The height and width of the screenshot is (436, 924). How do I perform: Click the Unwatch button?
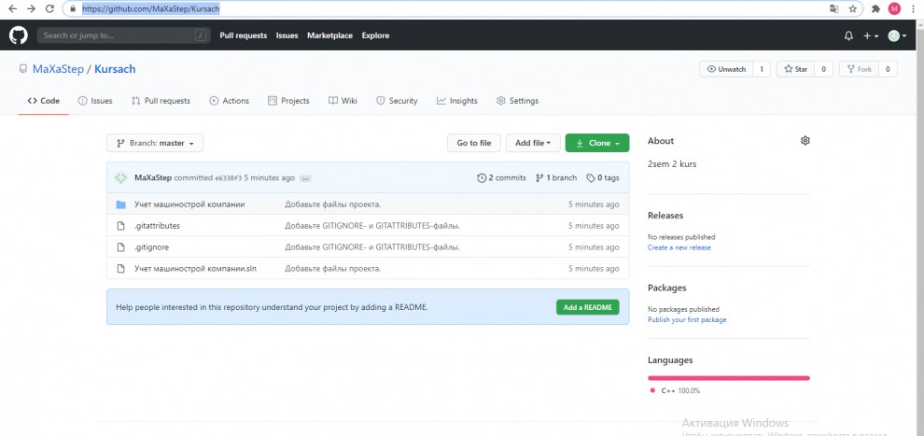tap(726, 69)
